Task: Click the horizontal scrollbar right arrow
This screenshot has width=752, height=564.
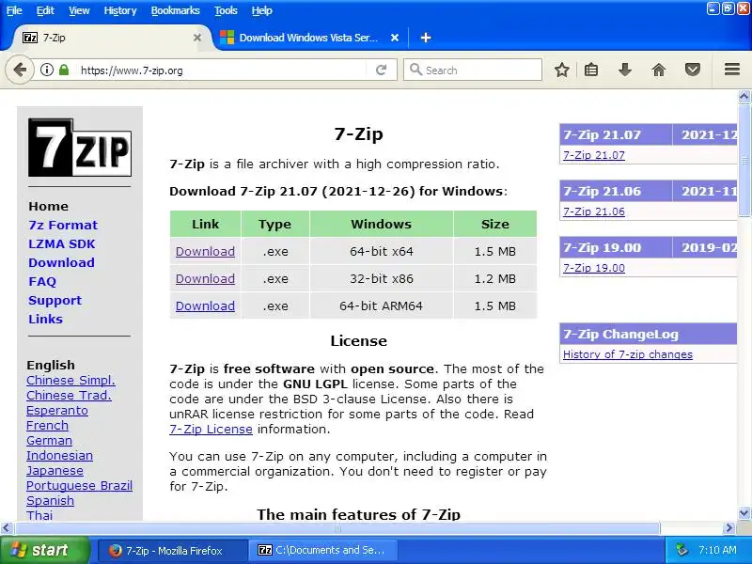Action: point(729,528)
